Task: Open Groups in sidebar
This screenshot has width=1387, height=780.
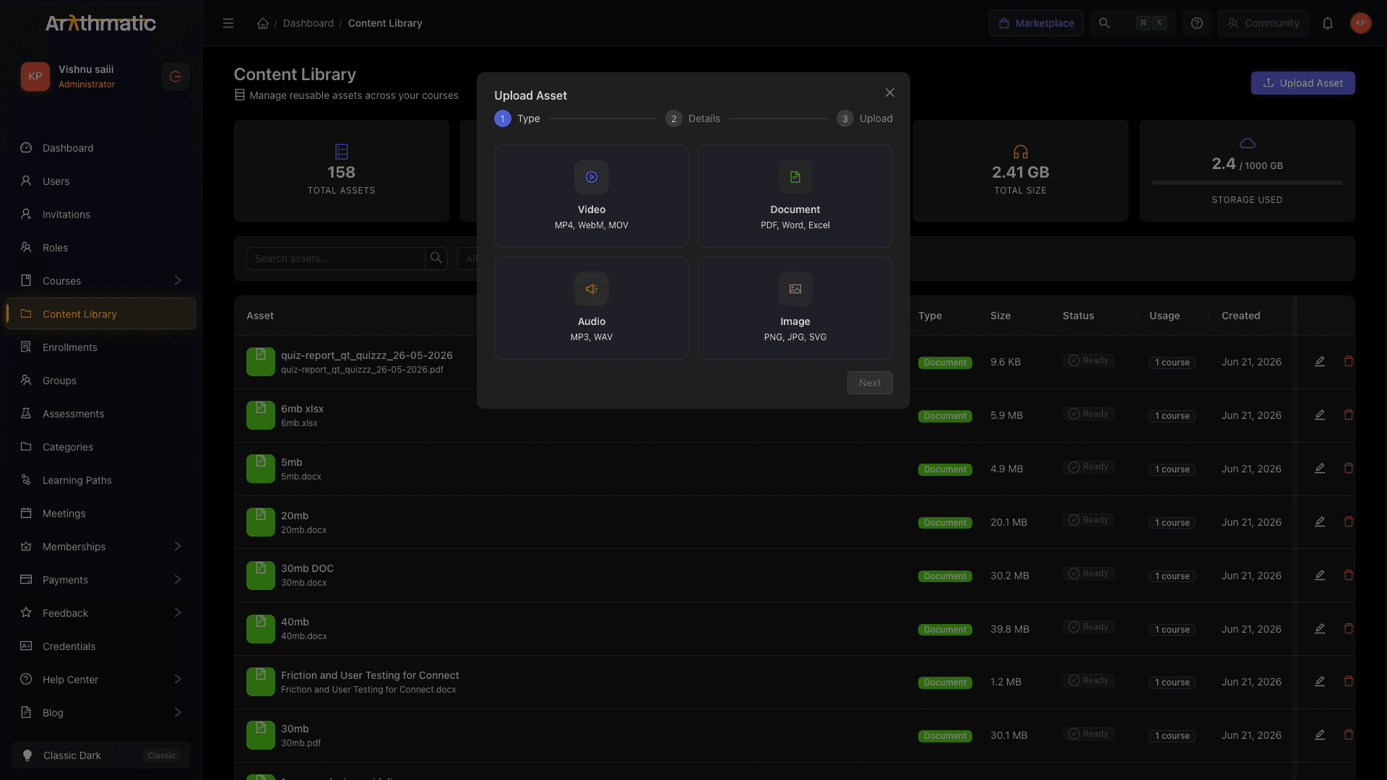Action: tap(100, 381)
